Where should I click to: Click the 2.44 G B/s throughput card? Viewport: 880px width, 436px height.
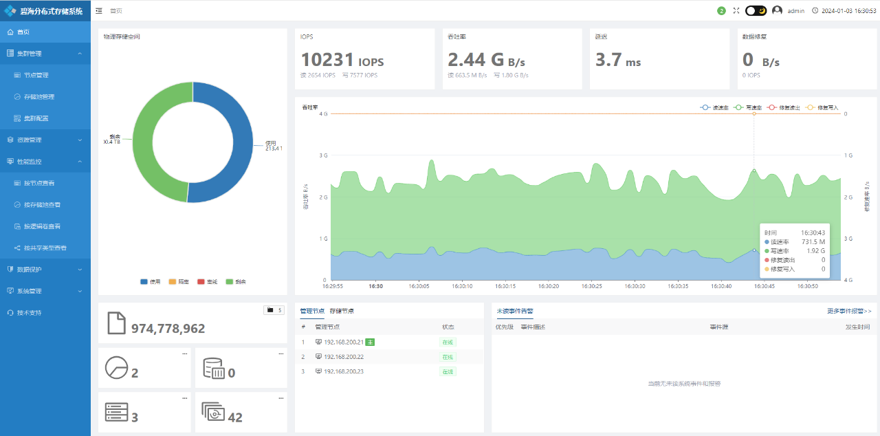(512, 59)
